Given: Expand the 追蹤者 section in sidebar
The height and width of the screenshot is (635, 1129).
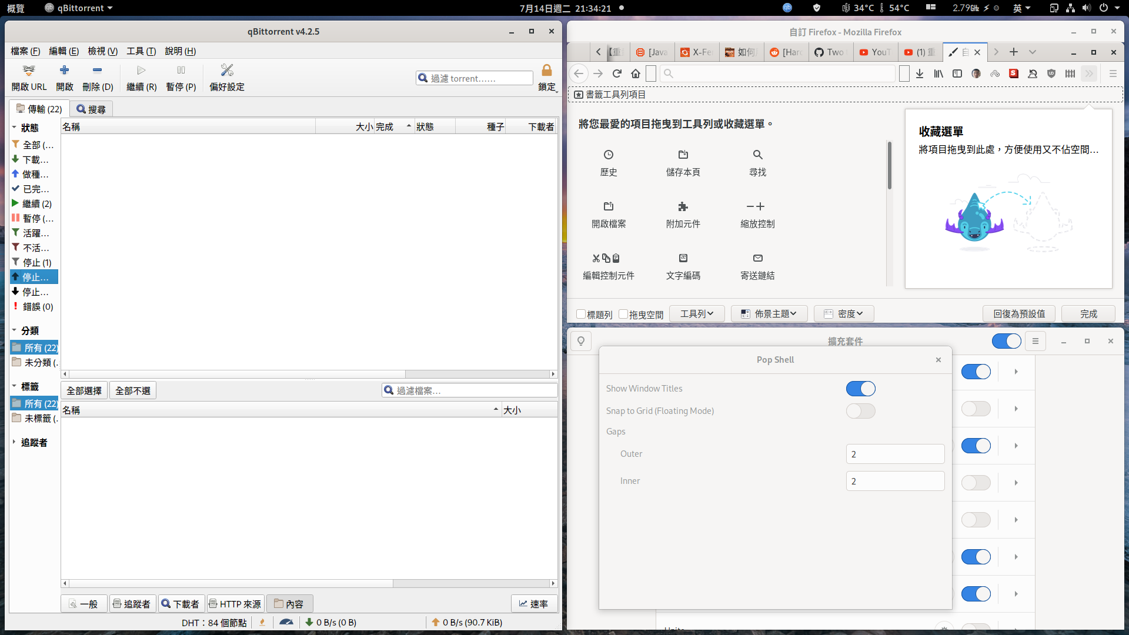Looking at the screenshot, I should pos(14,442).
